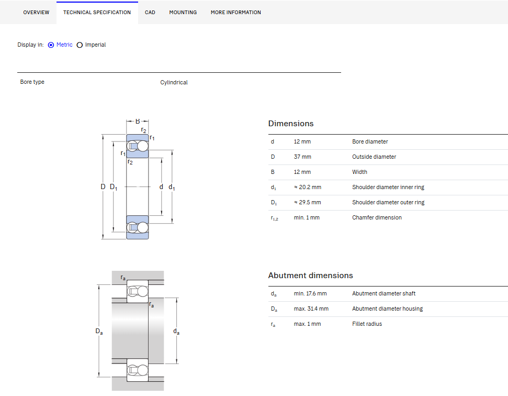The width and height of the screenshot is (508, 396).
Task: Open the Mounting tab
Action: [183, 13]
